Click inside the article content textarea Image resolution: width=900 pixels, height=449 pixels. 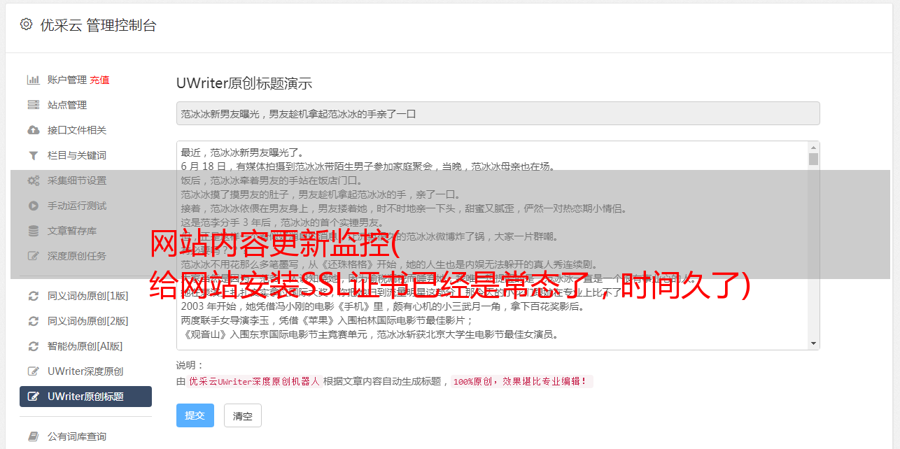tap(492, 245)
